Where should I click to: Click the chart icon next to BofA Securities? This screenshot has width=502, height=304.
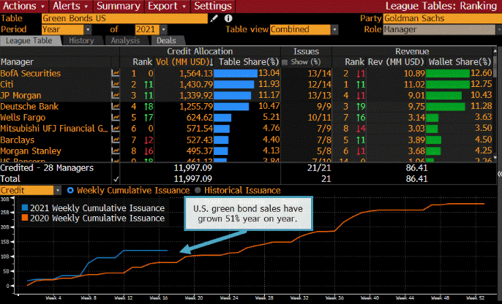click(115, 74)
